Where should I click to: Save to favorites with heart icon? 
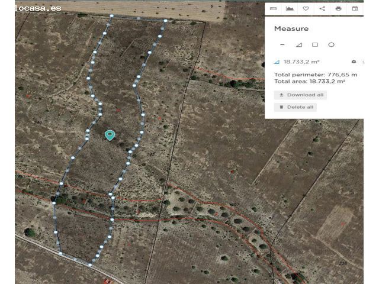pos(306,9)
